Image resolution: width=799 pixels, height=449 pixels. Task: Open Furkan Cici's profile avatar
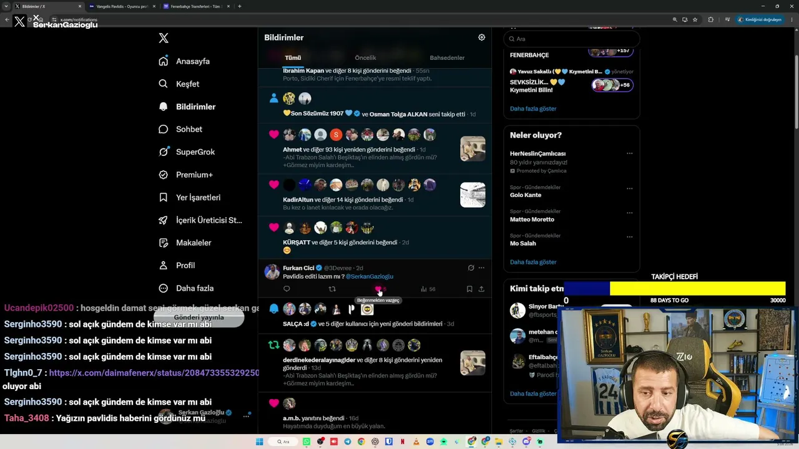tap(272, 271)
